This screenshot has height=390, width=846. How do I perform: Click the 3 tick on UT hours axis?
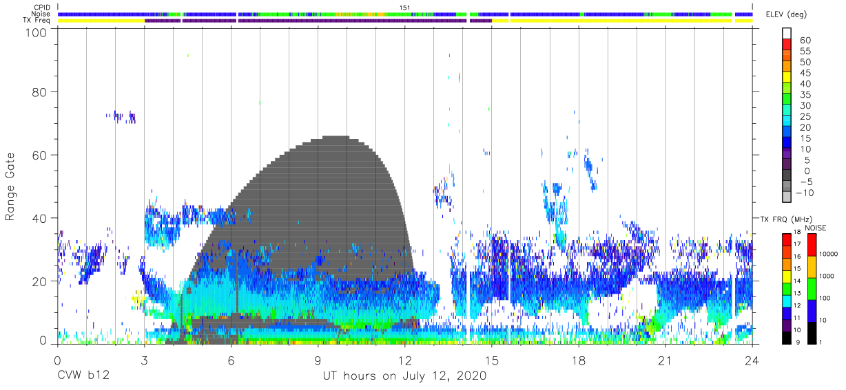pyautogui.click(x=144, y=360)
